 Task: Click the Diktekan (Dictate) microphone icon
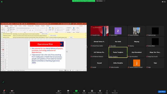click(x=74, y=28)
